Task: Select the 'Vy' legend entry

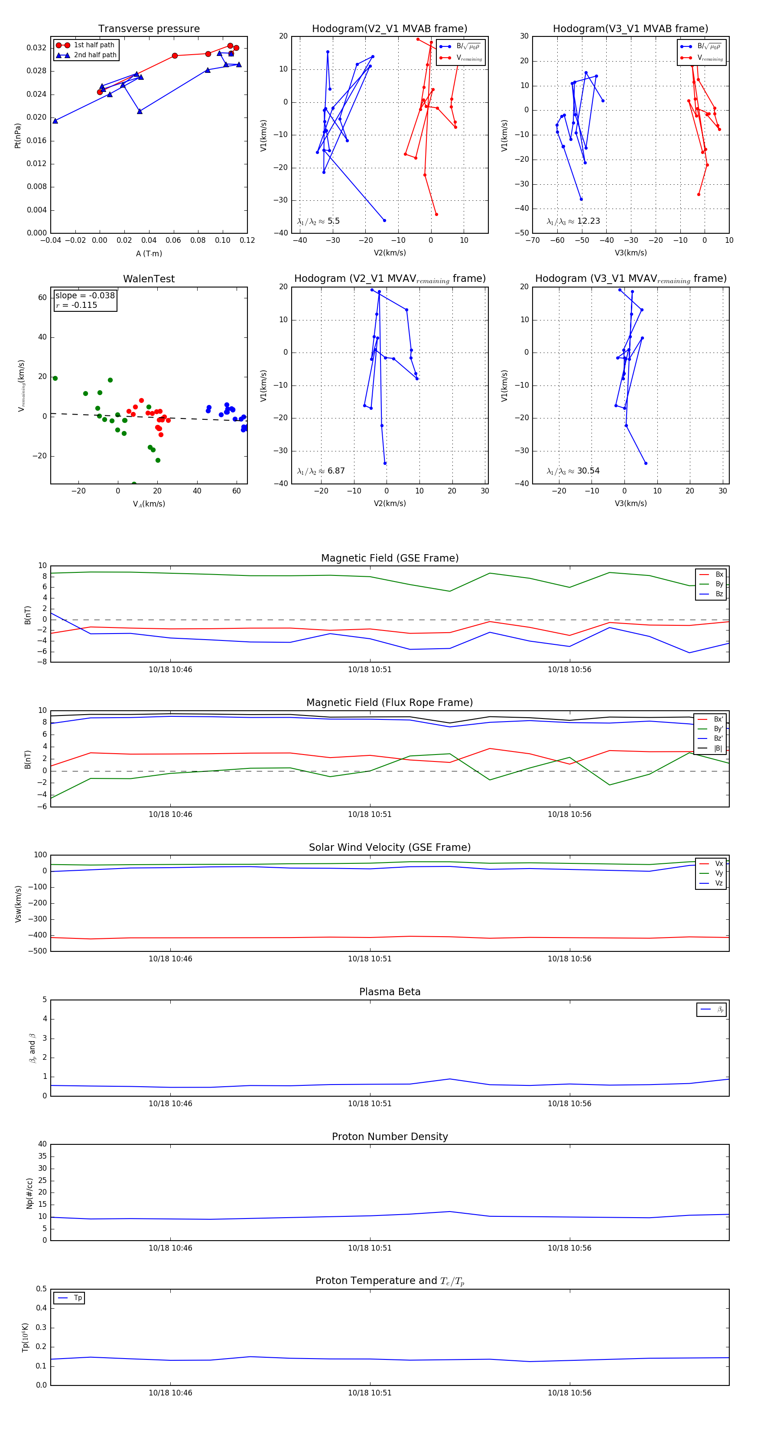Action: click(x=711, y=873)
